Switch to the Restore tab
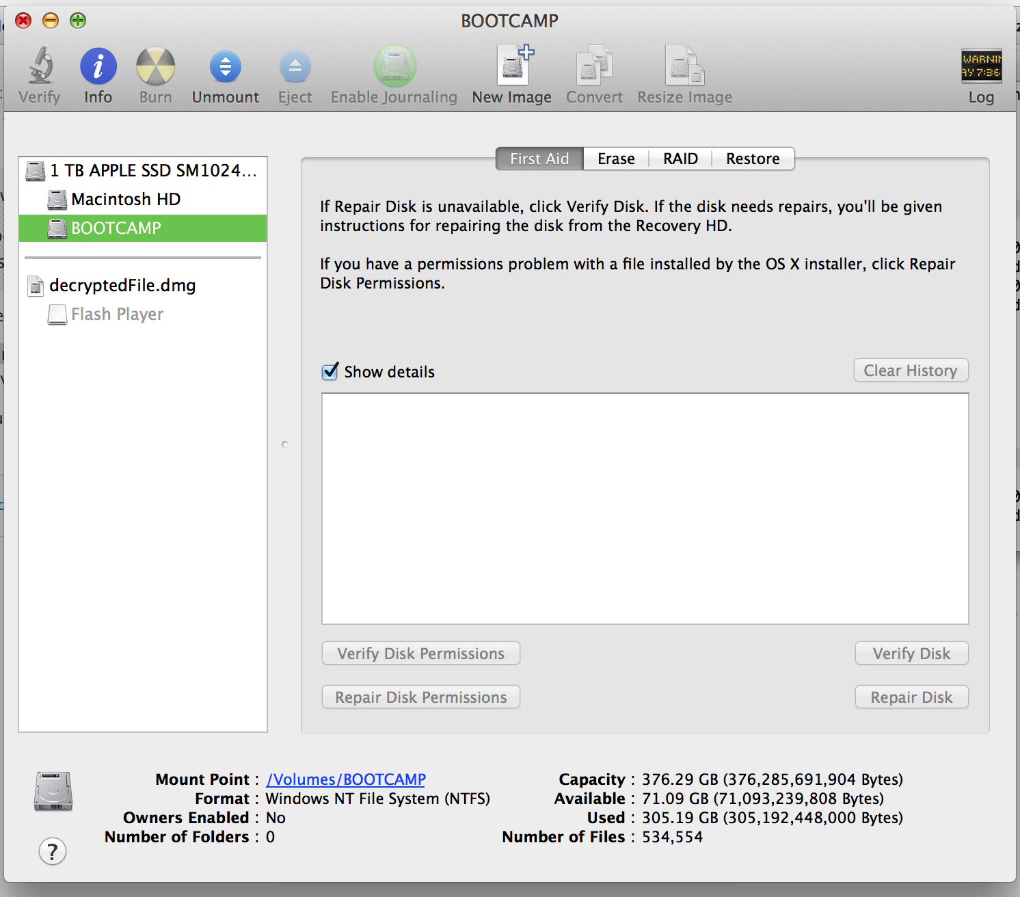Screen dimensions: 1020x897 click(753, 159)
